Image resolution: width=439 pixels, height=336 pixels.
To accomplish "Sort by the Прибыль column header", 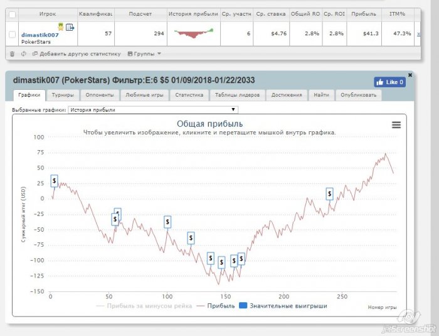I will pos(364,14).
